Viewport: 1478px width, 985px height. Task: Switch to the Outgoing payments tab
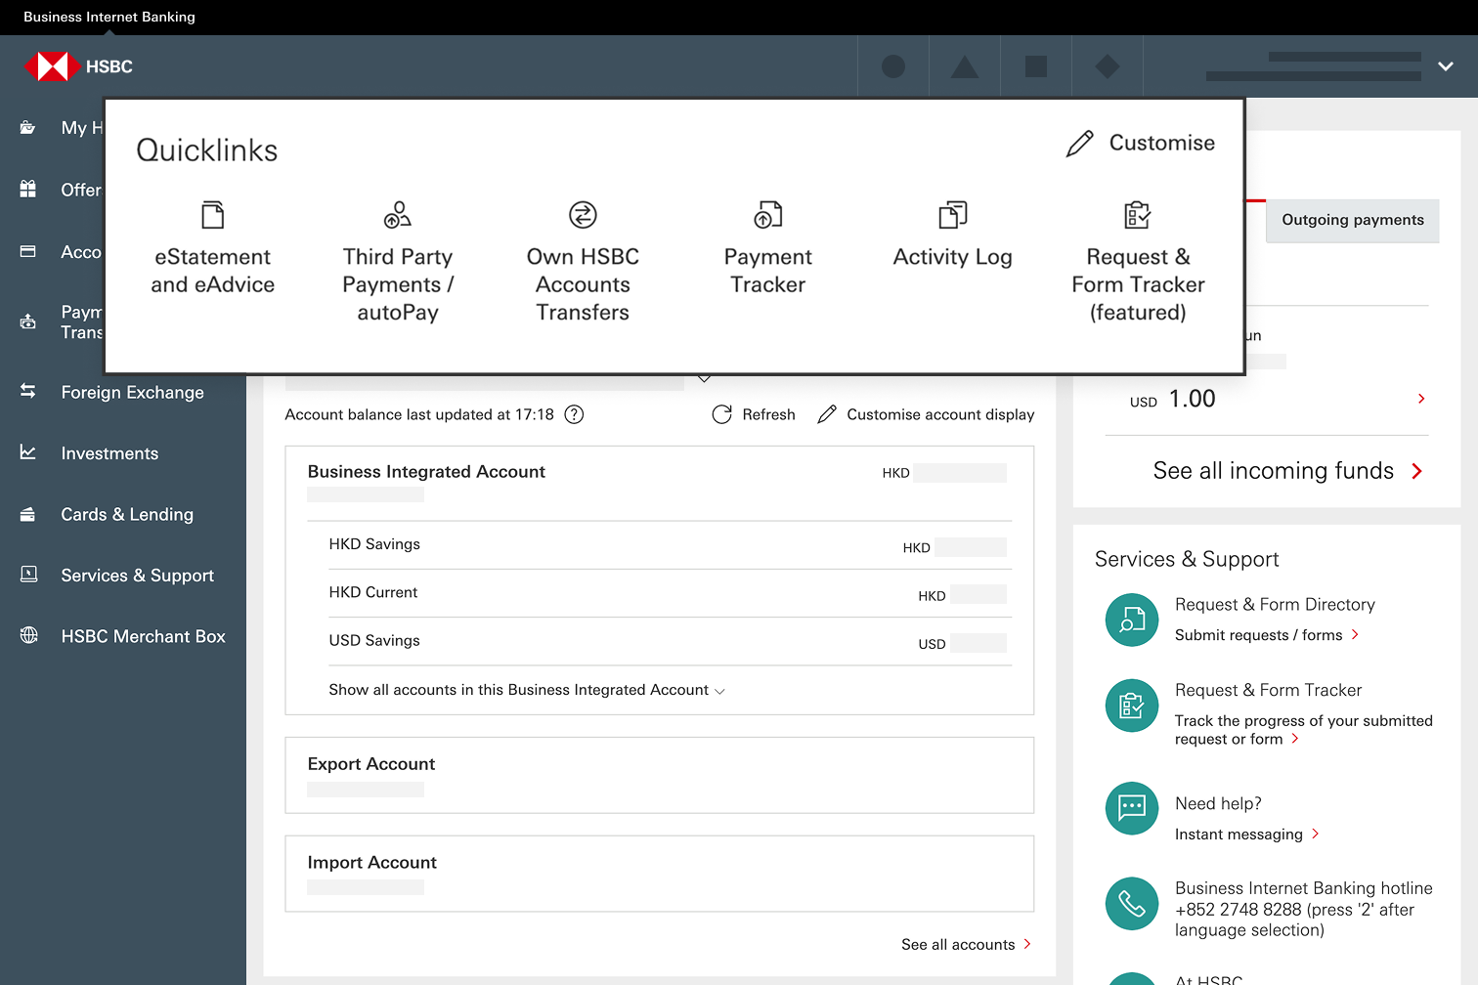point(1352,220)
